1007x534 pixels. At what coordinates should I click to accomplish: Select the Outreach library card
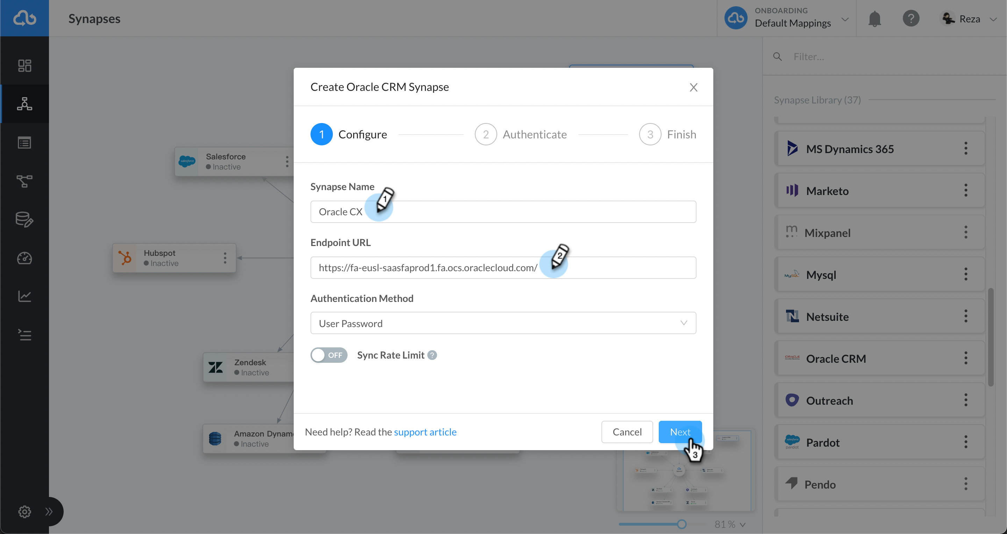point(880,400)
